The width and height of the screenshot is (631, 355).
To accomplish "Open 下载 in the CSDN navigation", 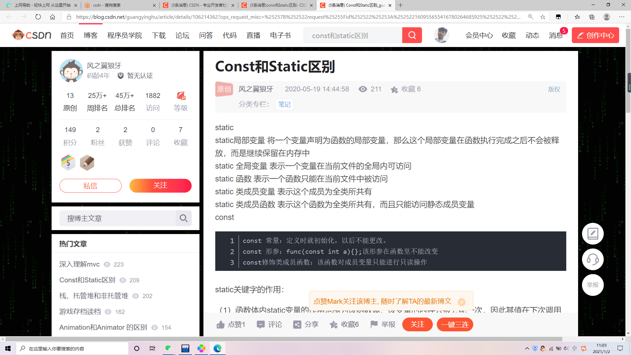I will [159, 35].
